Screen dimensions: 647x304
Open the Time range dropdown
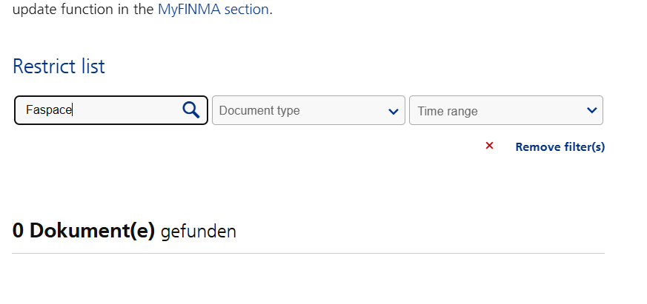tap(506, 110)
